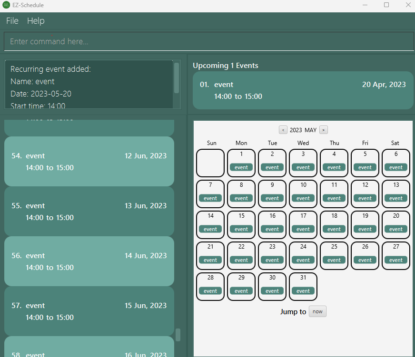Click the event label on May 16
Screen dimensions: 415x357
tap(272, 229)
